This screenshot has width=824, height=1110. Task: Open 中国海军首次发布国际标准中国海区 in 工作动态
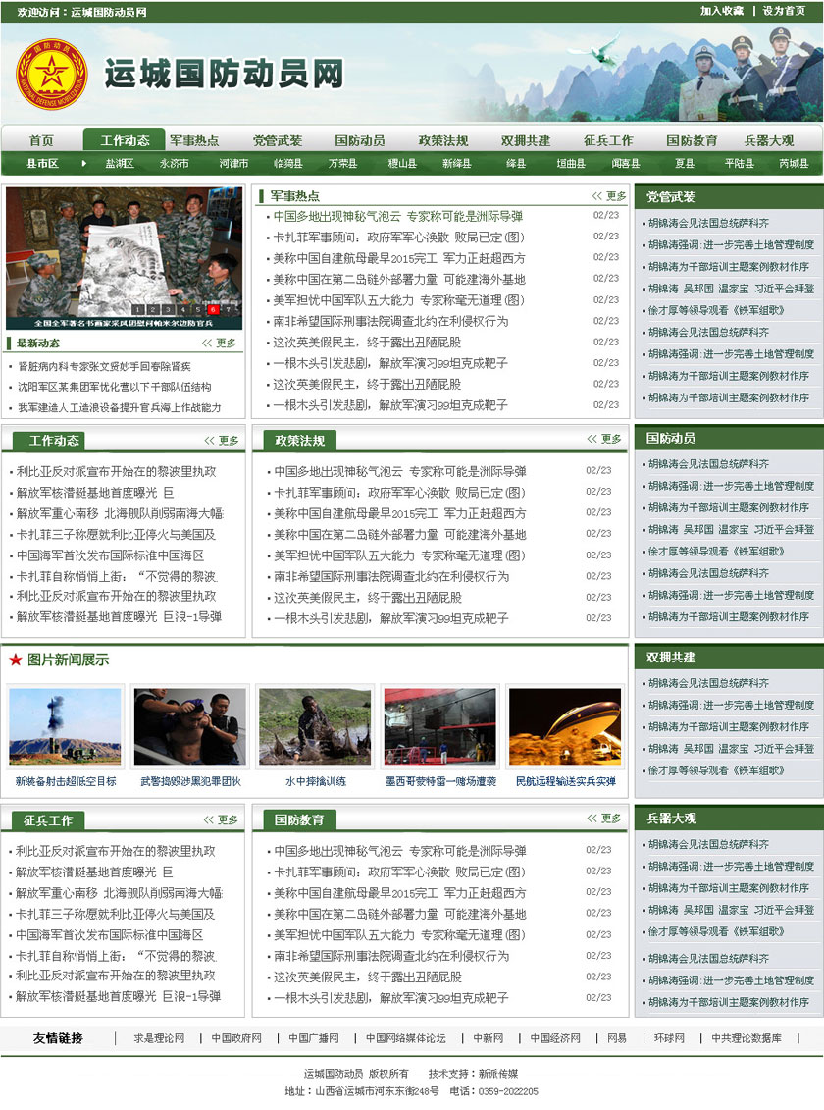(110, 555)
